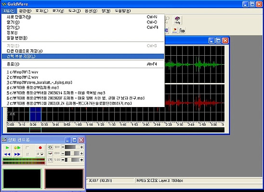The width and height of the screenshot is (264, 192).
Task: Open recent file steve_barakatt_-_flying.mp3
Action: click(83, 83)
